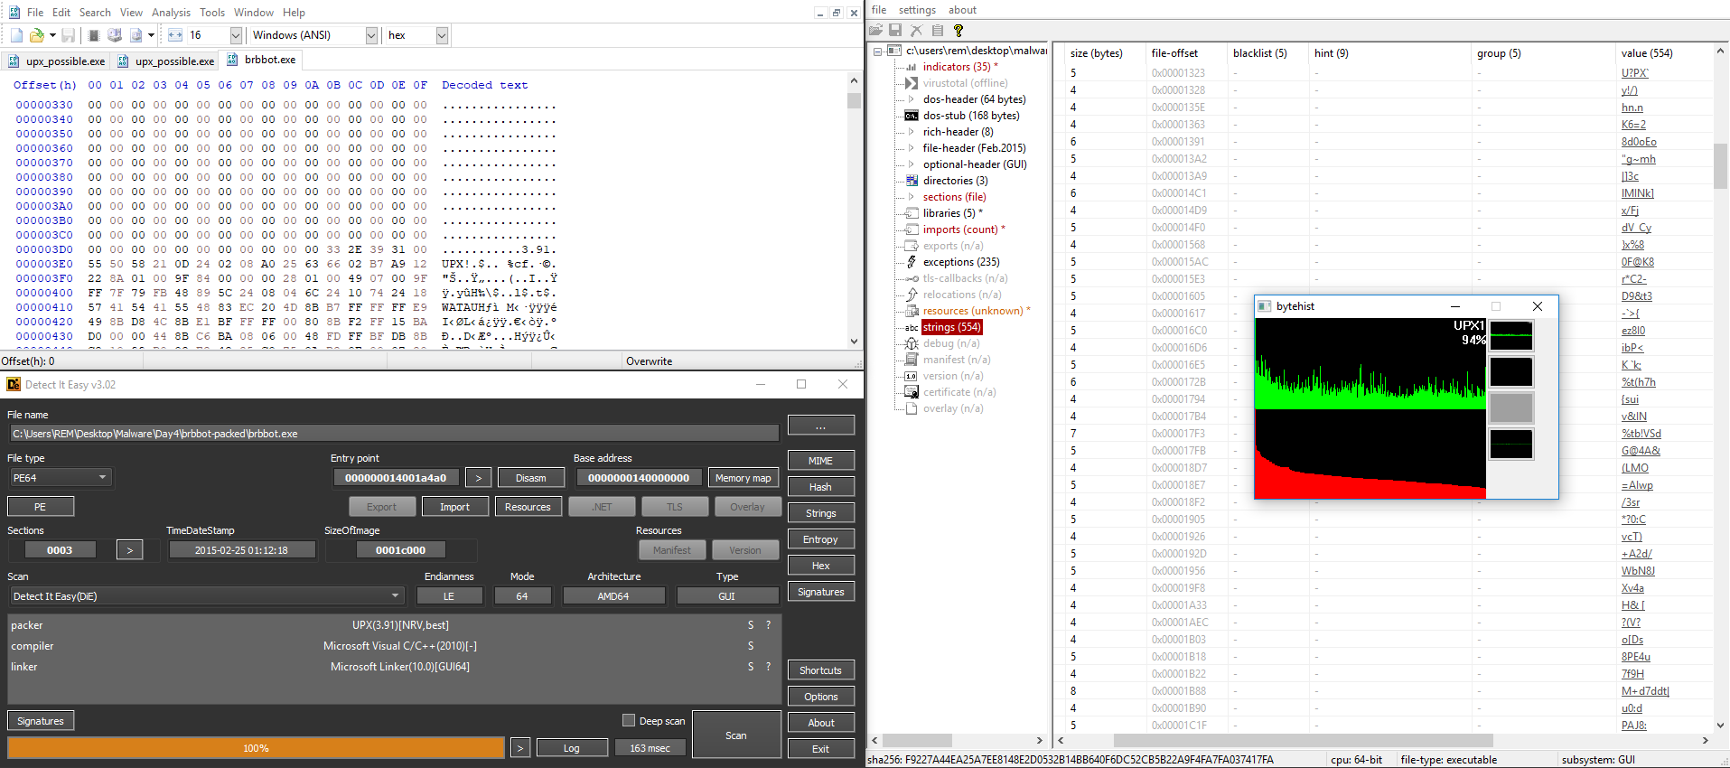Click S link on the packer UPX row
1730x768 pixels.
(751, 625)
